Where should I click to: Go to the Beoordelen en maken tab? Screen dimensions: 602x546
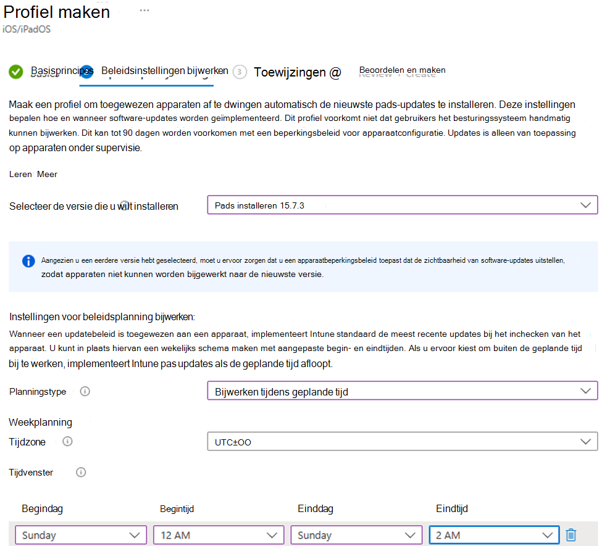[402, 70]
